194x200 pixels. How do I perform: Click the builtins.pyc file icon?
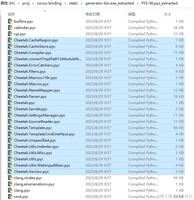[10, 21]
